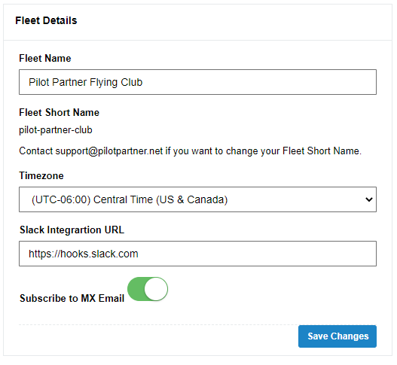The width and height of the screenshot is (397, 365).
Task: Click the Fleet Name input field
Action: (x=197, y=82)
